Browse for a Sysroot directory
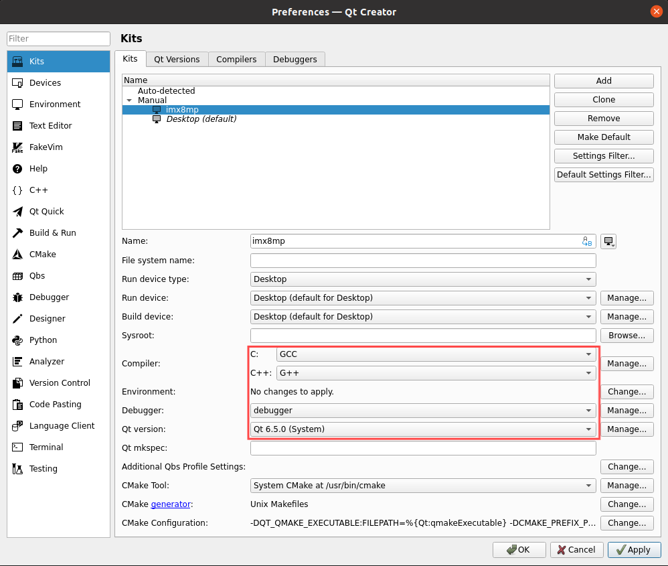Screen dimensions: 668x566 [x=627, y=336]
